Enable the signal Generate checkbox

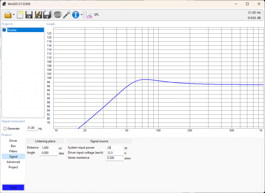point(5,128)
